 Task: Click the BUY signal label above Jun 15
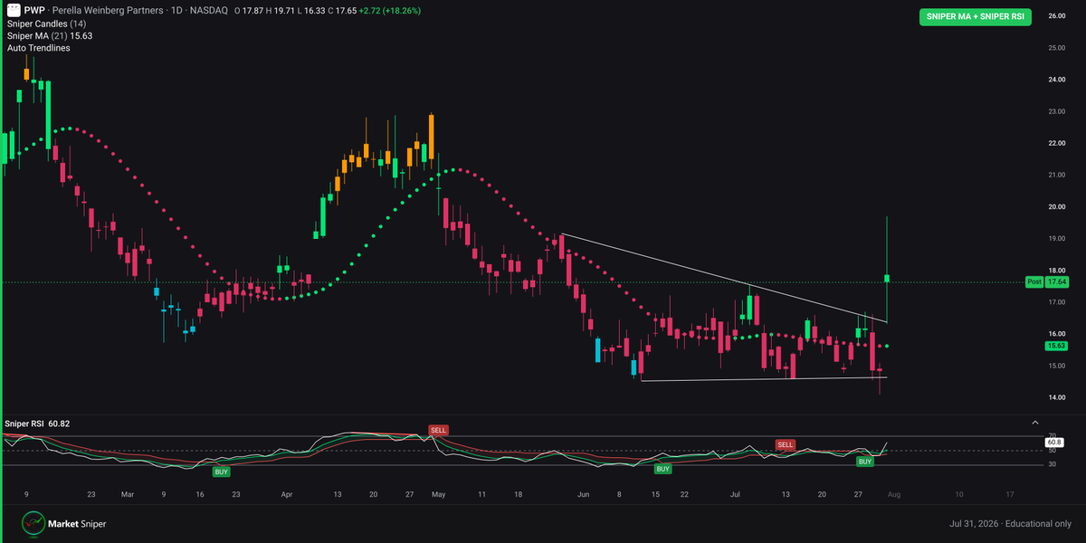663,469
